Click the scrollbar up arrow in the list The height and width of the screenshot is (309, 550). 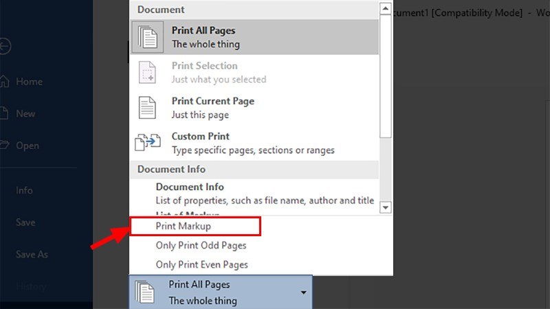[385, 8]
